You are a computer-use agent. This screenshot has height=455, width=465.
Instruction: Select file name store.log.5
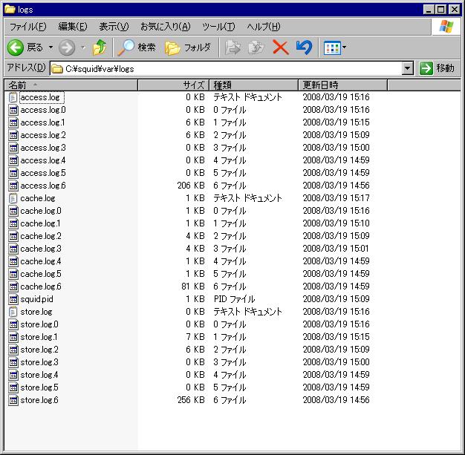pos(39,387)
